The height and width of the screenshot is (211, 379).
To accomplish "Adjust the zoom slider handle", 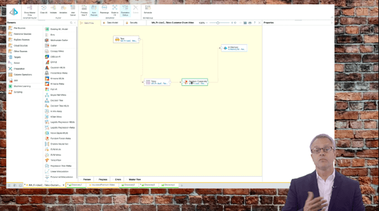I will pyautogui.click(x=218, y=23).
